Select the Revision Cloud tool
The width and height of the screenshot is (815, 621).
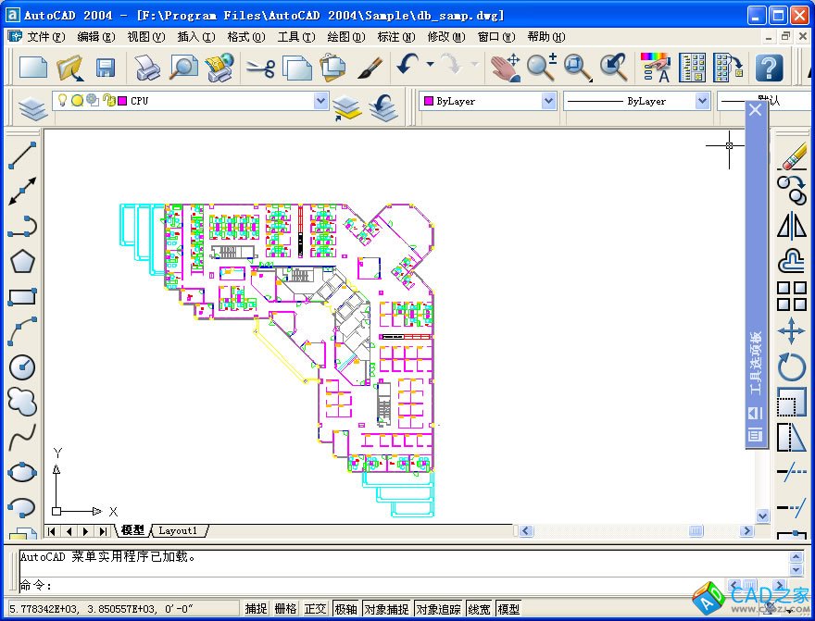pyautogui.click(x=20, y=401)
